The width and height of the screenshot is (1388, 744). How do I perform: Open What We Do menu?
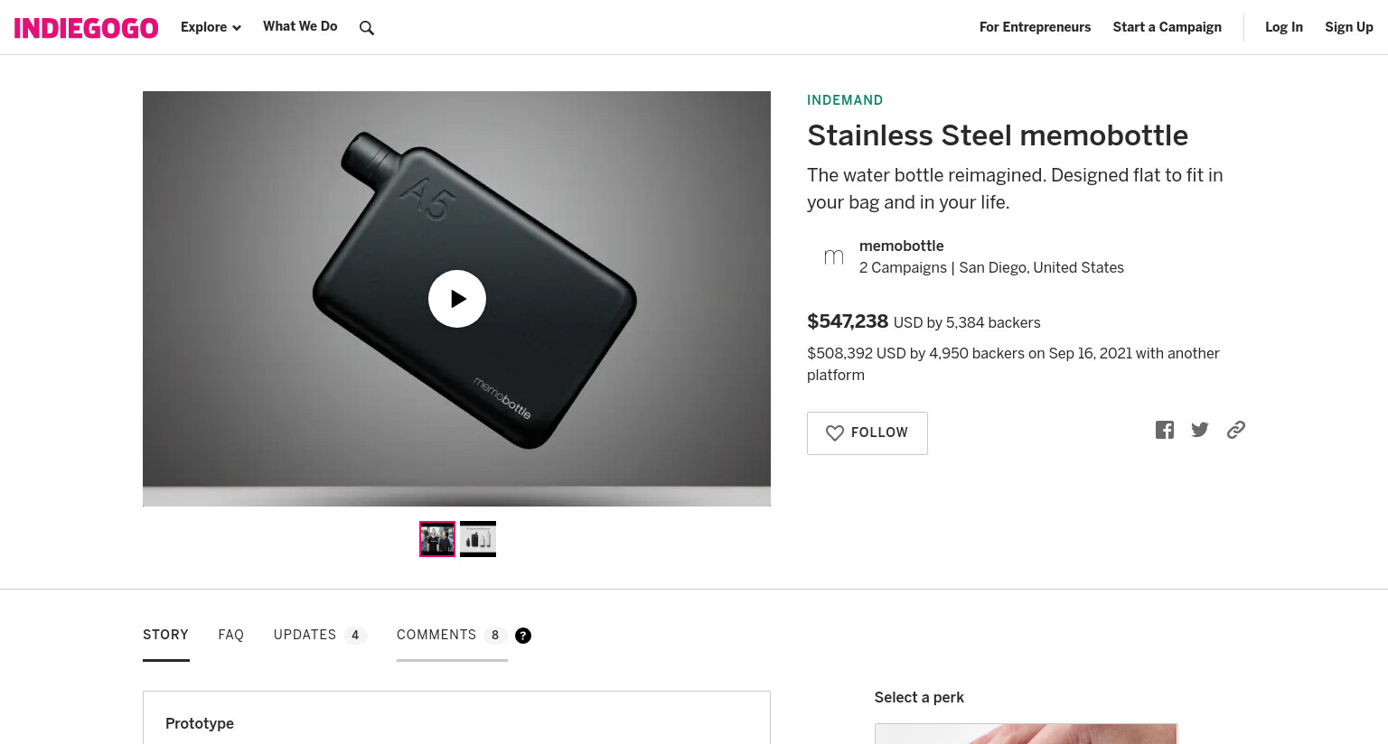coord(300,26)
